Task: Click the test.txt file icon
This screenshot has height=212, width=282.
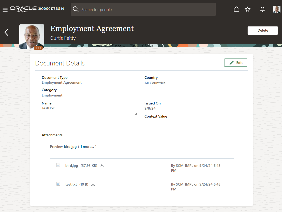Action: (x=58, y=184)
